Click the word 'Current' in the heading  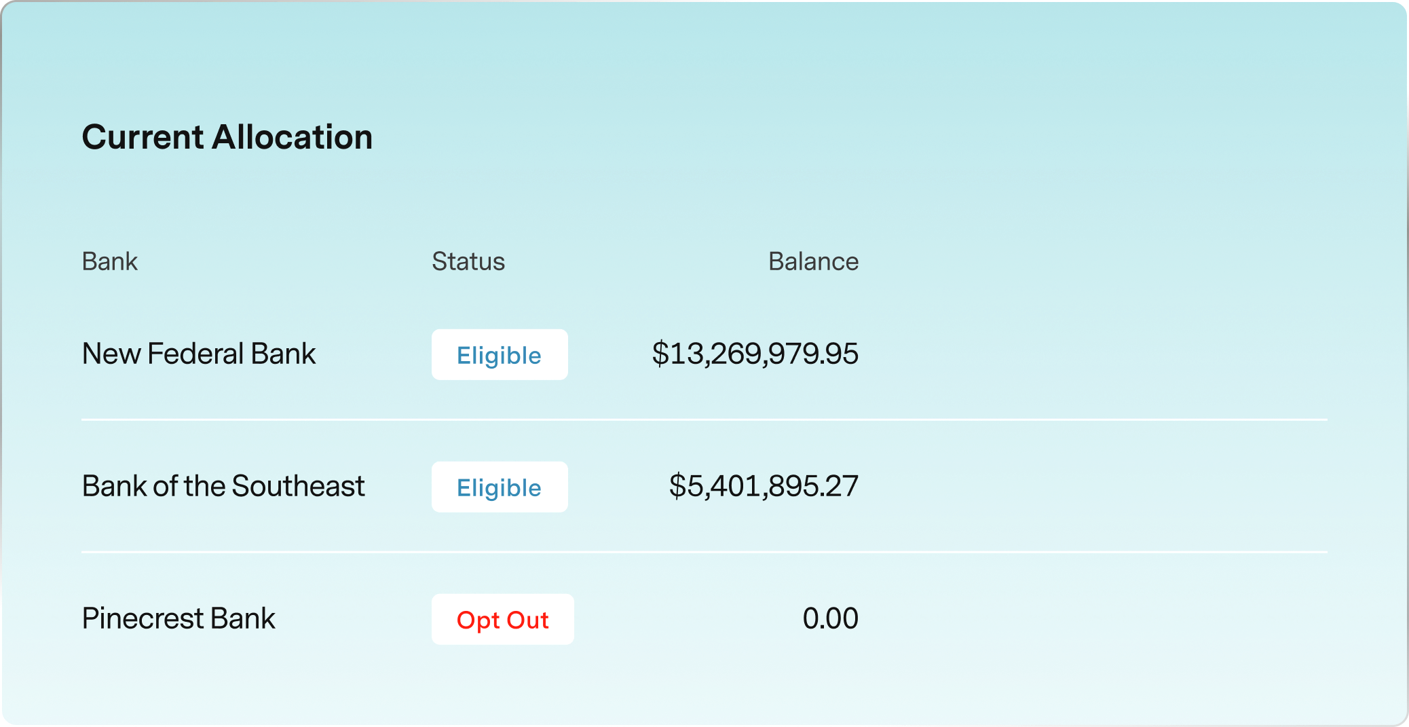pyautogui.click(x=143, y=137)
